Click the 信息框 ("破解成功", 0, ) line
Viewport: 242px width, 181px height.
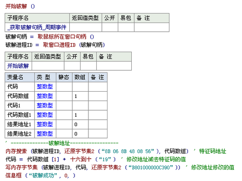[40, 175]
